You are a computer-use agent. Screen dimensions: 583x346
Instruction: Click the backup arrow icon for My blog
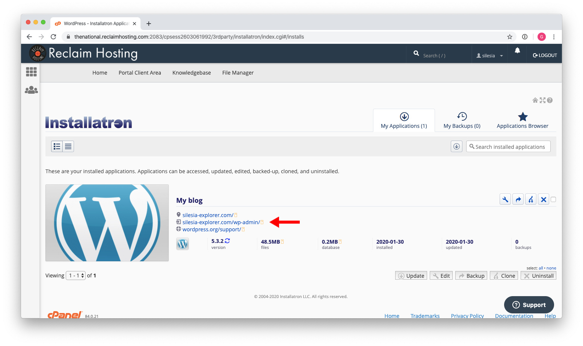click(518, 199)
